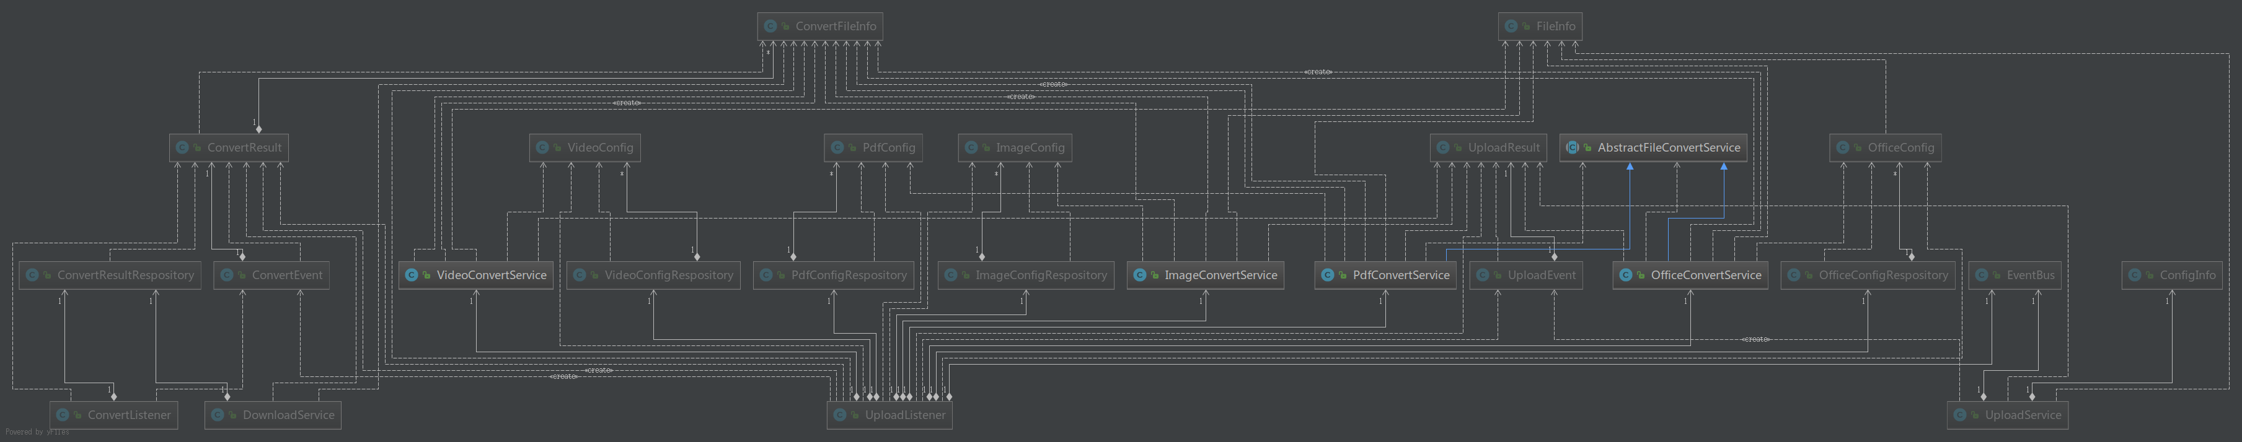This screenshot has width=2242, height=442.
Task: Click the abstract class icon of AbstractFileConvertService
Action: pyautogui.click(x=1573, y=147)
